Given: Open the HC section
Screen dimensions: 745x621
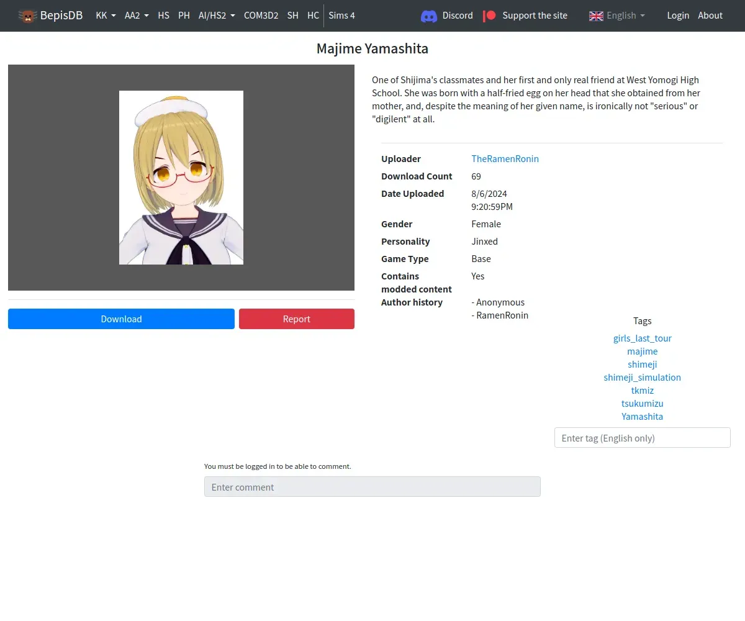Looking at the screenshot, I should pyautogui.click(x=313, y=16).
